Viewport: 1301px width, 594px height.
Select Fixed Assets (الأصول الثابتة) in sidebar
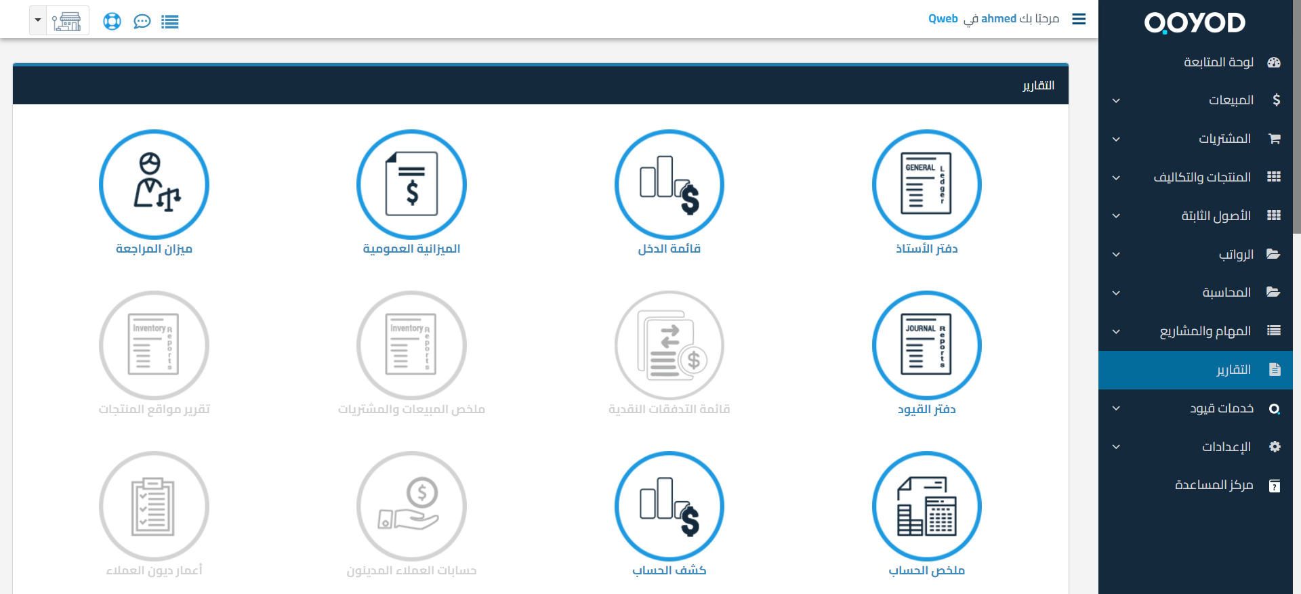point(1196,216)
